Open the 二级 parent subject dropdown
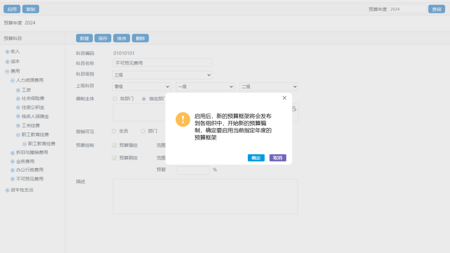 click(x=269, y=87)
